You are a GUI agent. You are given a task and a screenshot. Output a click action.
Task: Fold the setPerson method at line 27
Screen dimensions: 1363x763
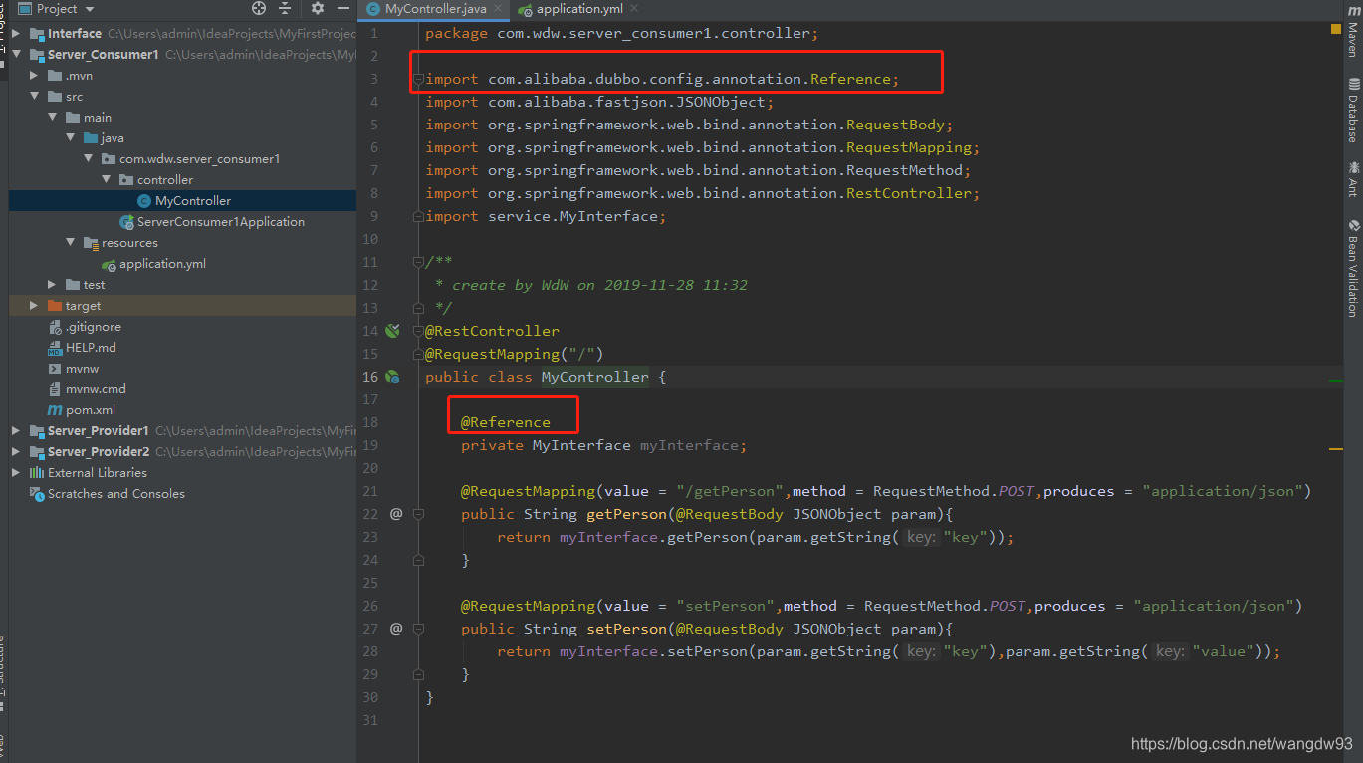tap(419, 629)
